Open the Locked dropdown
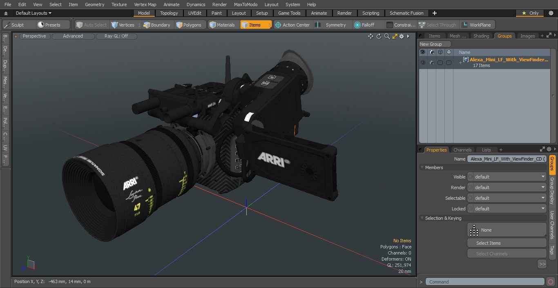Image resolution: width=558 pixels, height=288 pixels. click(x=507, y=209)
